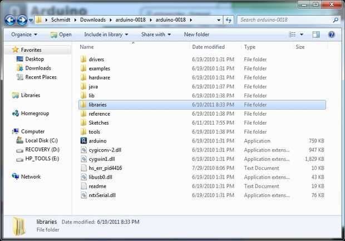Select the java folder icon
345x241 pixels.
[83, 86]
